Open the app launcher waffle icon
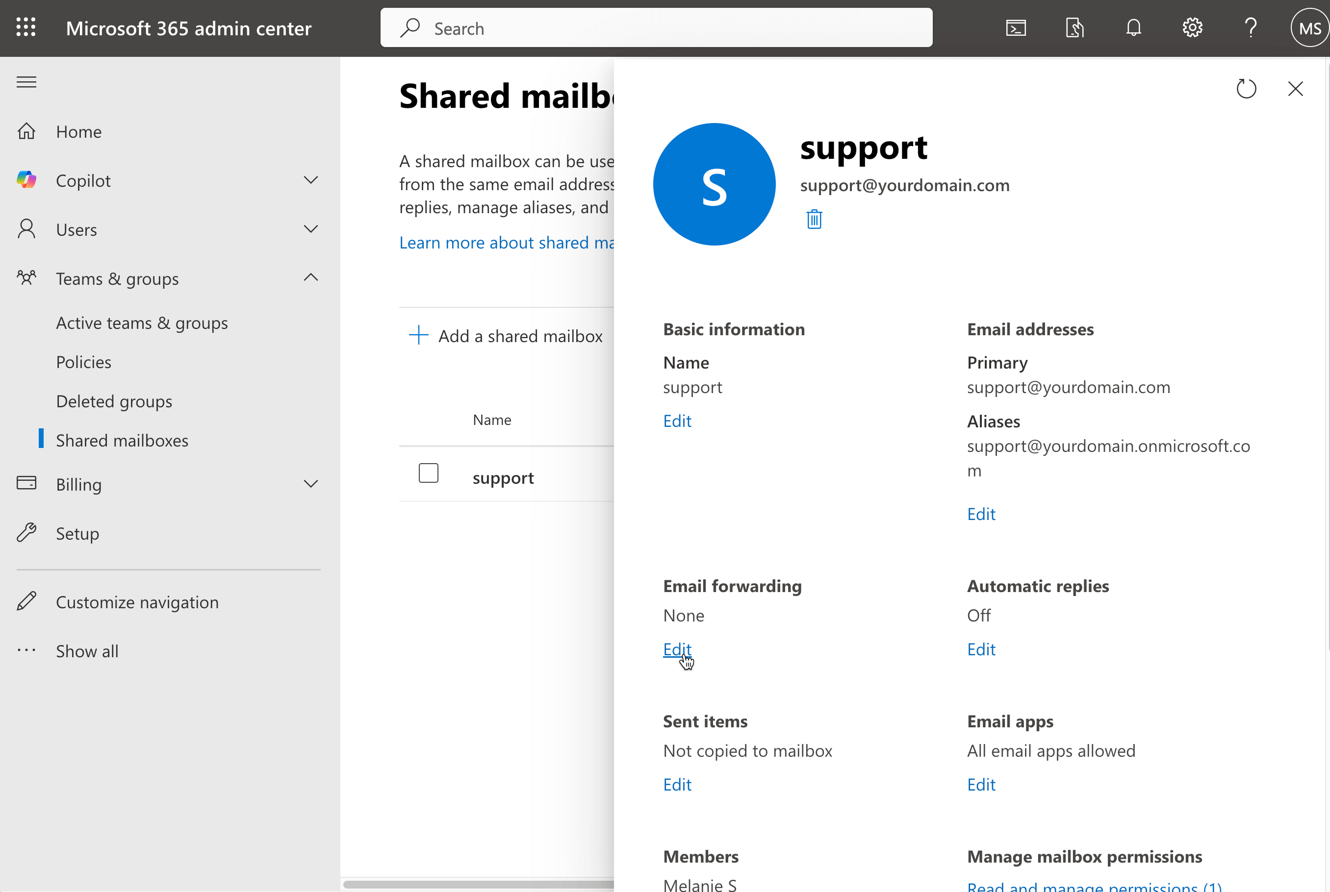The image size is (1330, 892). point(26,27)
